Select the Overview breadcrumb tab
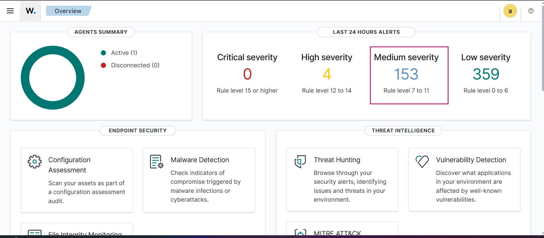This screenshot has width=544, height=238. 68,11
